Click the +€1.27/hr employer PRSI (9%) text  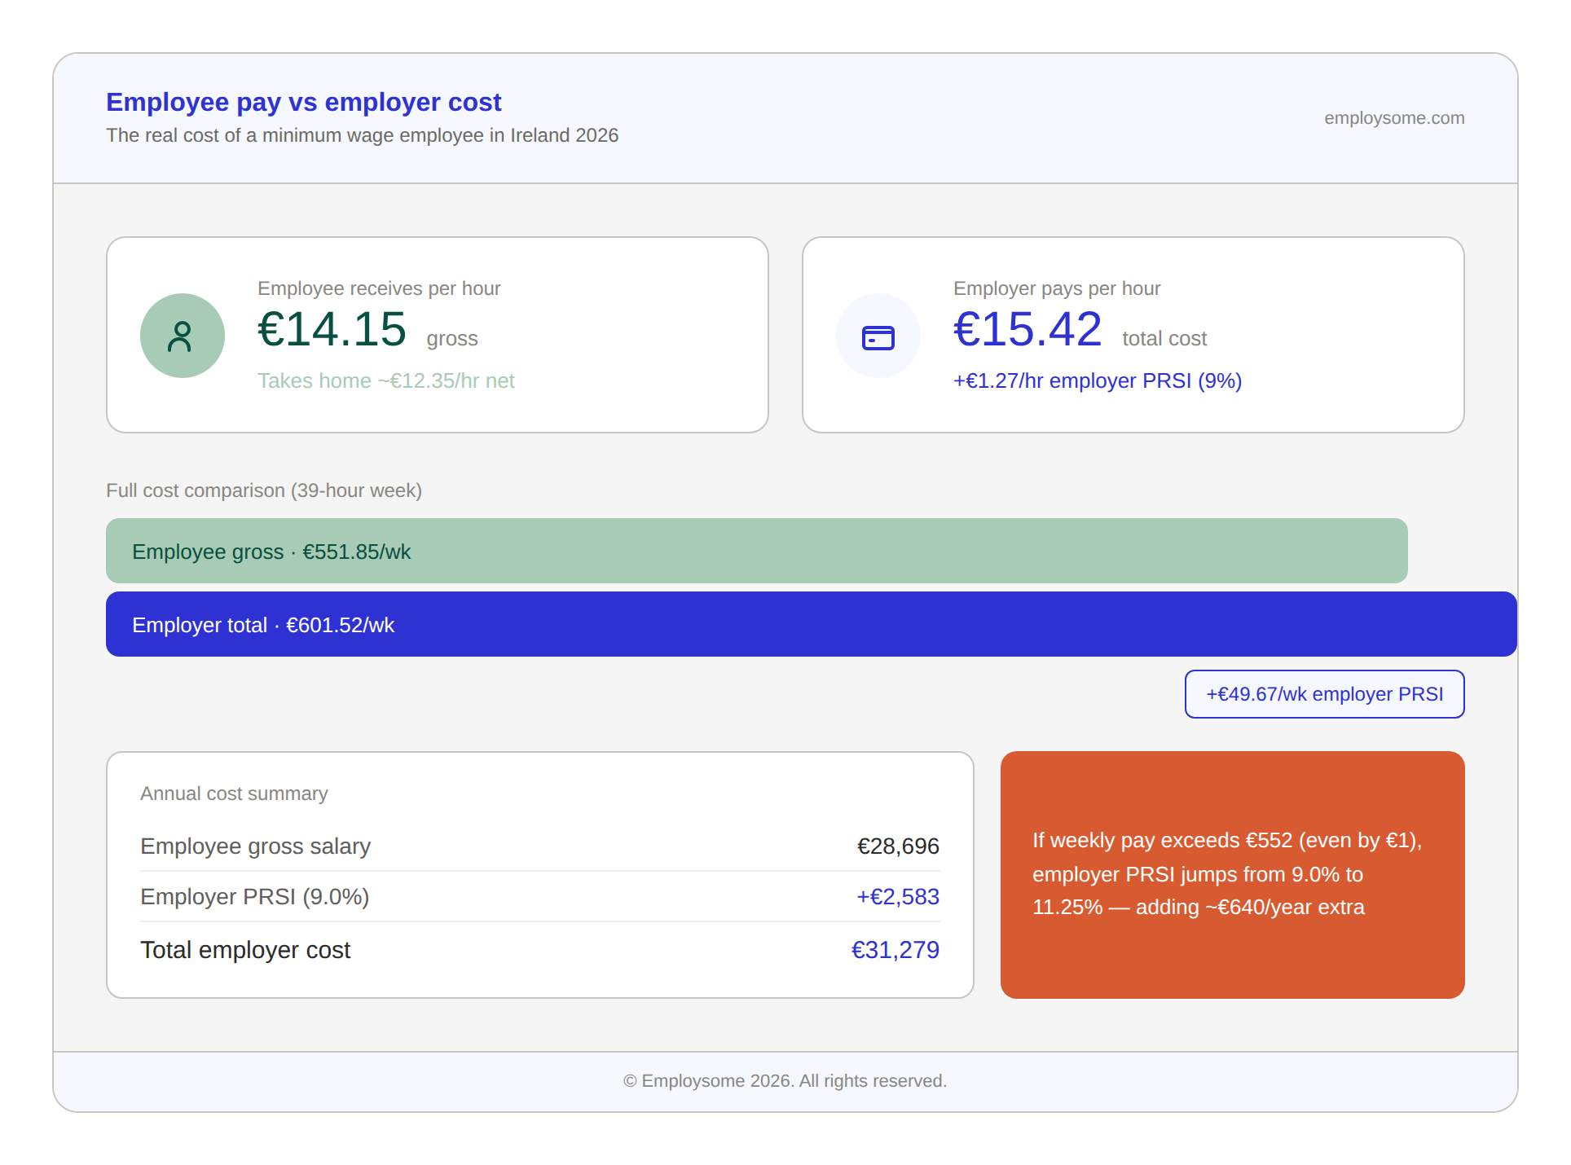[1097, 380]
